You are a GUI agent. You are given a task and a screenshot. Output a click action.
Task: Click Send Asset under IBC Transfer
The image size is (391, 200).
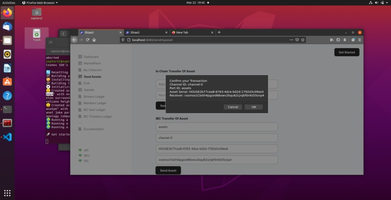(168, 170)
